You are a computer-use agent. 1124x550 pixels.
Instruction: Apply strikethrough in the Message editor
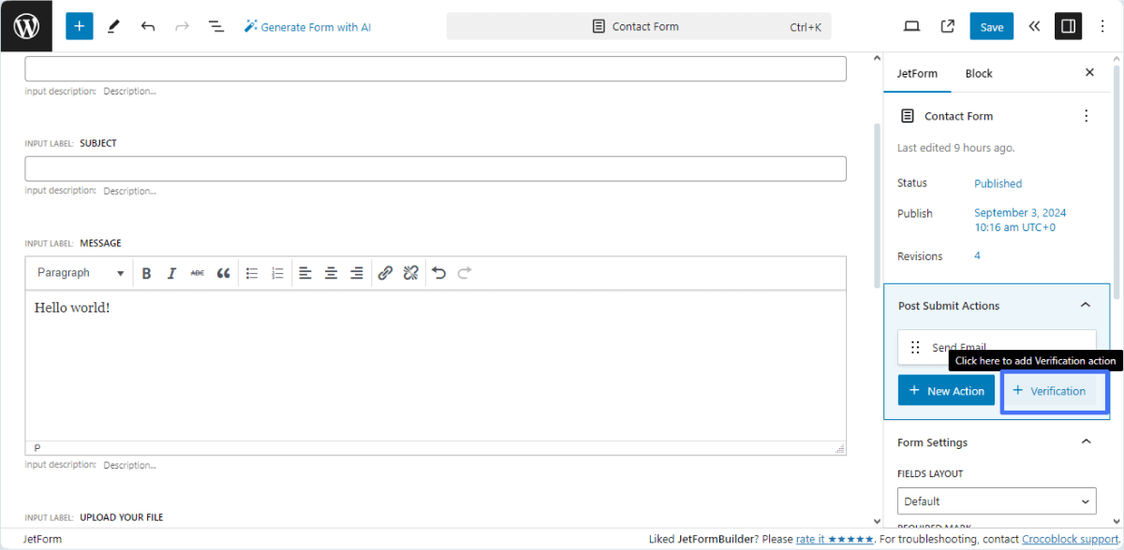tap(197, 272)
